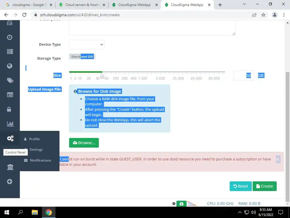Open the taskbar clock showing 8:53 AM

pos(266,212)
